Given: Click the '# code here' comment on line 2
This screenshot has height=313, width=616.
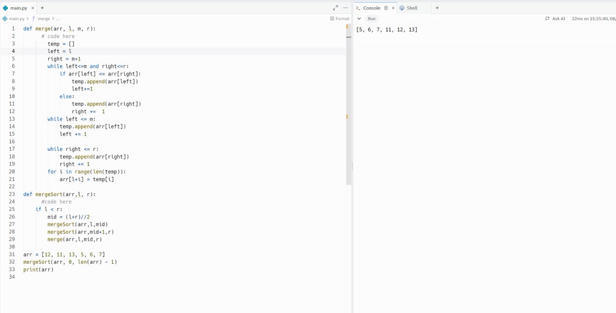Looking at the screenshot, I should coord(58,36).
